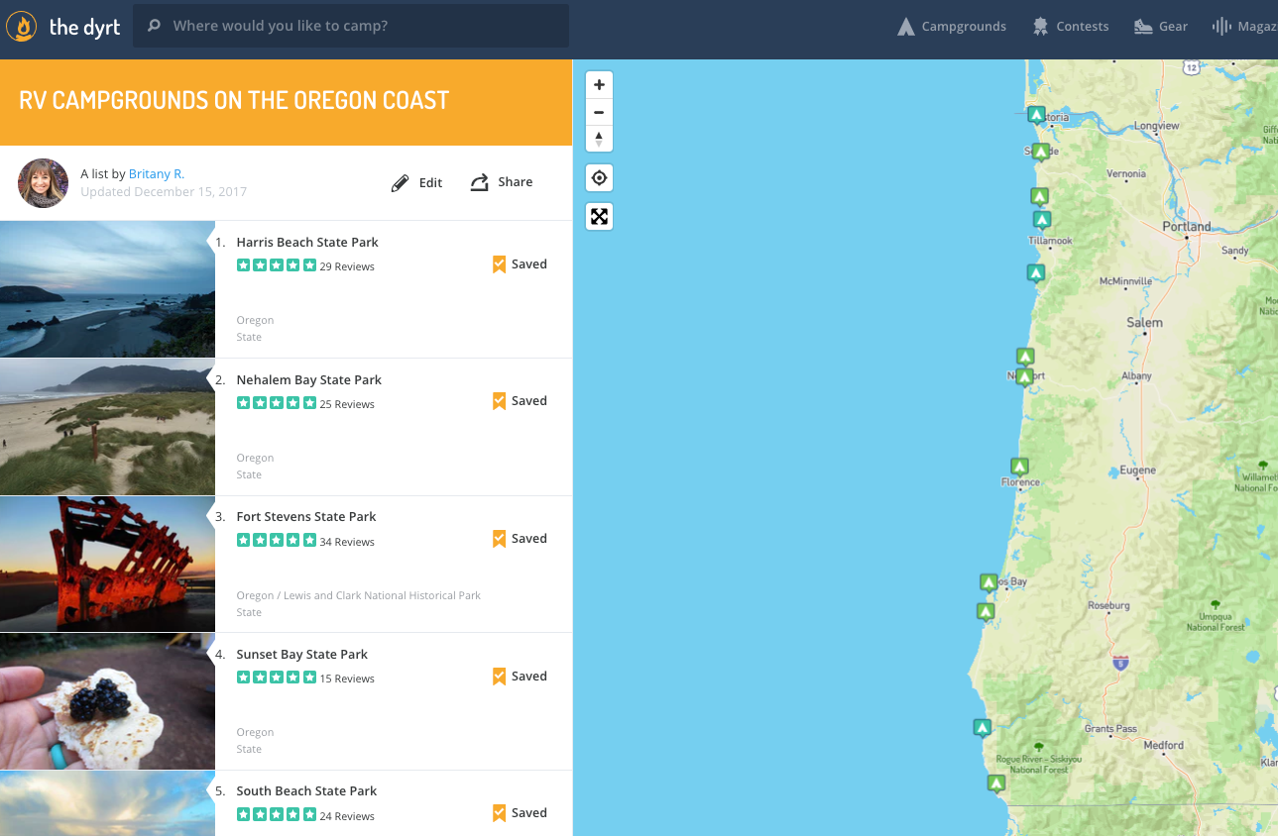
Task: Click Nehalem Bay dunes photo
Action: (x=107, y=427)
